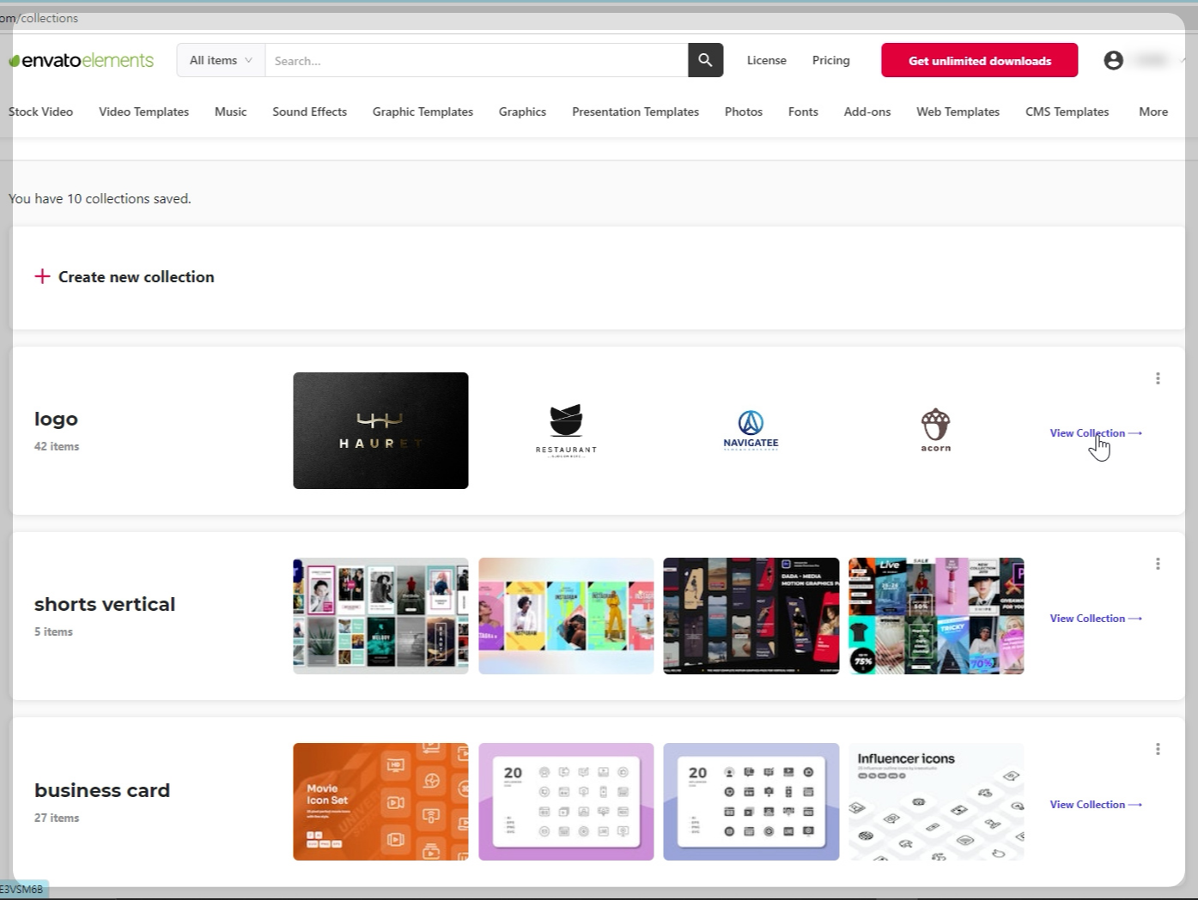The image size is (1198, 900).
Task: Open the Stock Video category
Action: coord(40,112)
